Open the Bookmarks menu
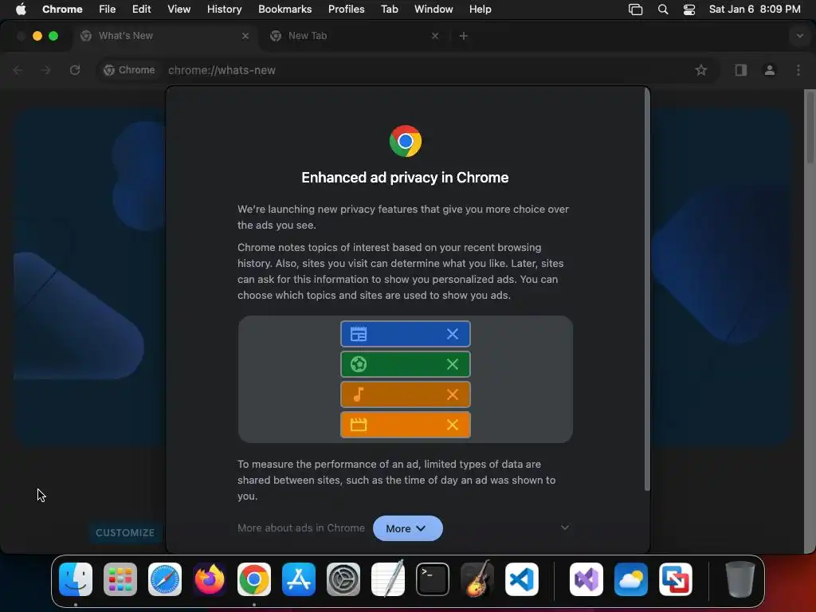Viewport: 816px width, 612px height. pyautogui.click(x=284, y=9)
